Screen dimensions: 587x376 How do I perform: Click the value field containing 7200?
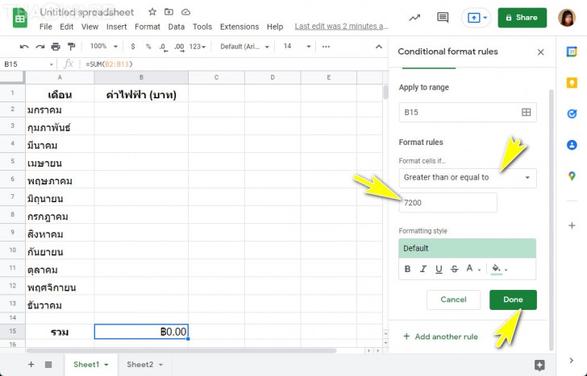[448, 203]
